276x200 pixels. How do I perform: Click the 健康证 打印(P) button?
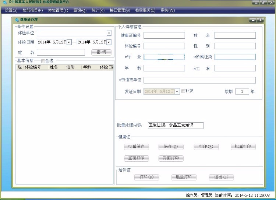pos(206,147)
